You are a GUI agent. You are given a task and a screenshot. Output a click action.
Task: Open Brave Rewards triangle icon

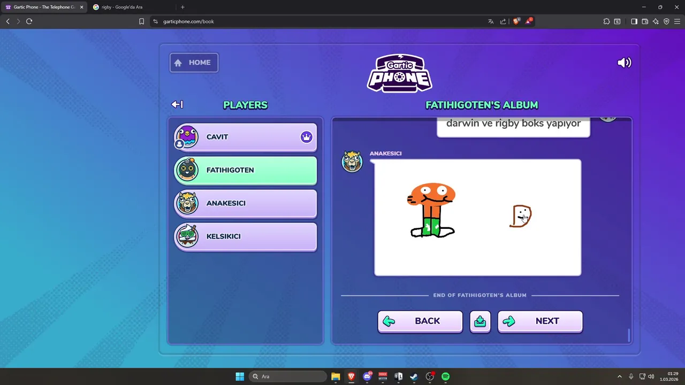(529, 21)
